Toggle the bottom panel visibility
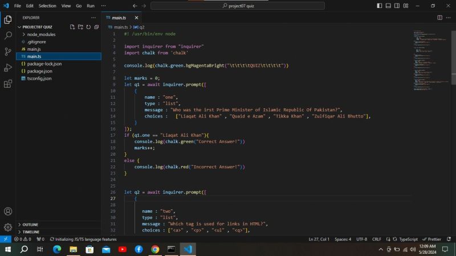 point(388,6)
